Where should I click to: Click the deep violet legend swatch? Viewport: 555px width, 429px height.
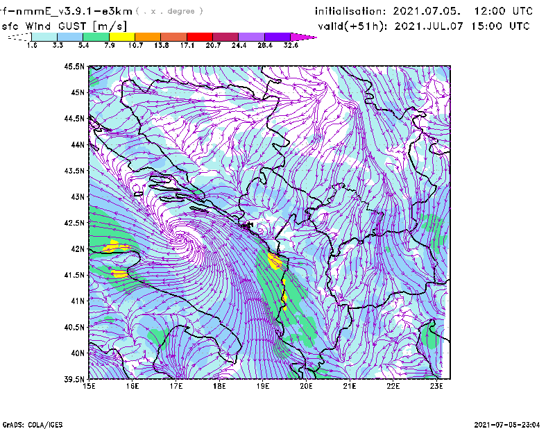coord(277,37)
